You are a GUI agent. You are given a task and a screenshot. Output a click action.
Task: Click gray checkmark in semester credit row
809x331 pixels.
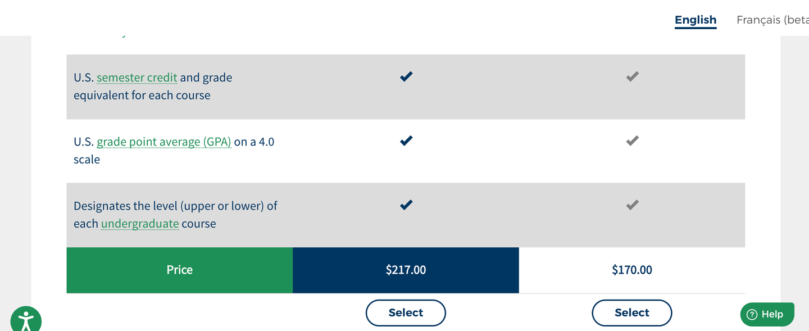(632, 76)
